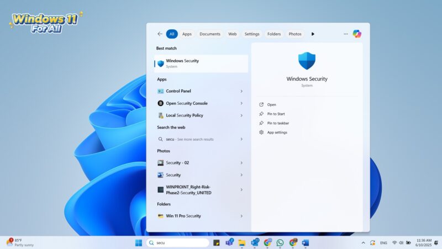The image size is (442, 249).
Task: Click 'Control Panel' result text
Action: point(178,91)
